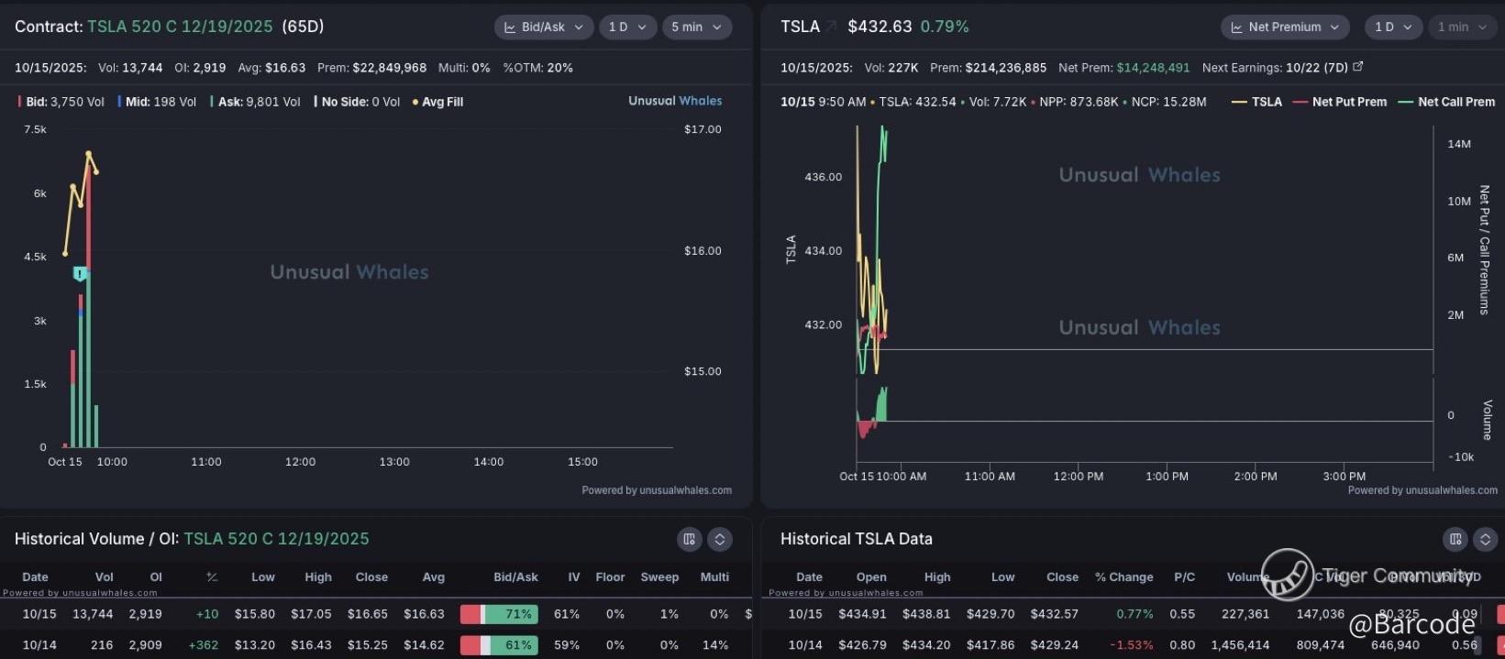Viewport: 1505px width, 659px height.
Task: Click the 13,744 volume cell in the contract table
Action: click(93, 614)
